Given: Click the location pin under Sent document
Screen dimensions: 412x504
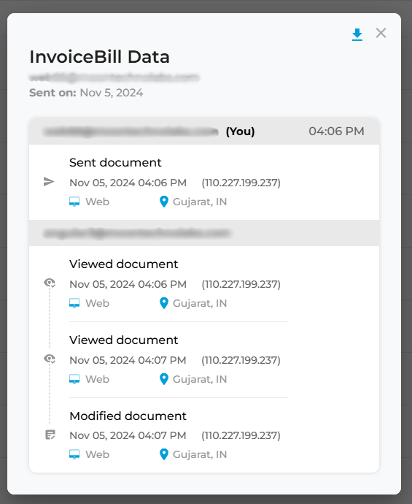Looking at the screenshot, I should (x=164, y=202).
